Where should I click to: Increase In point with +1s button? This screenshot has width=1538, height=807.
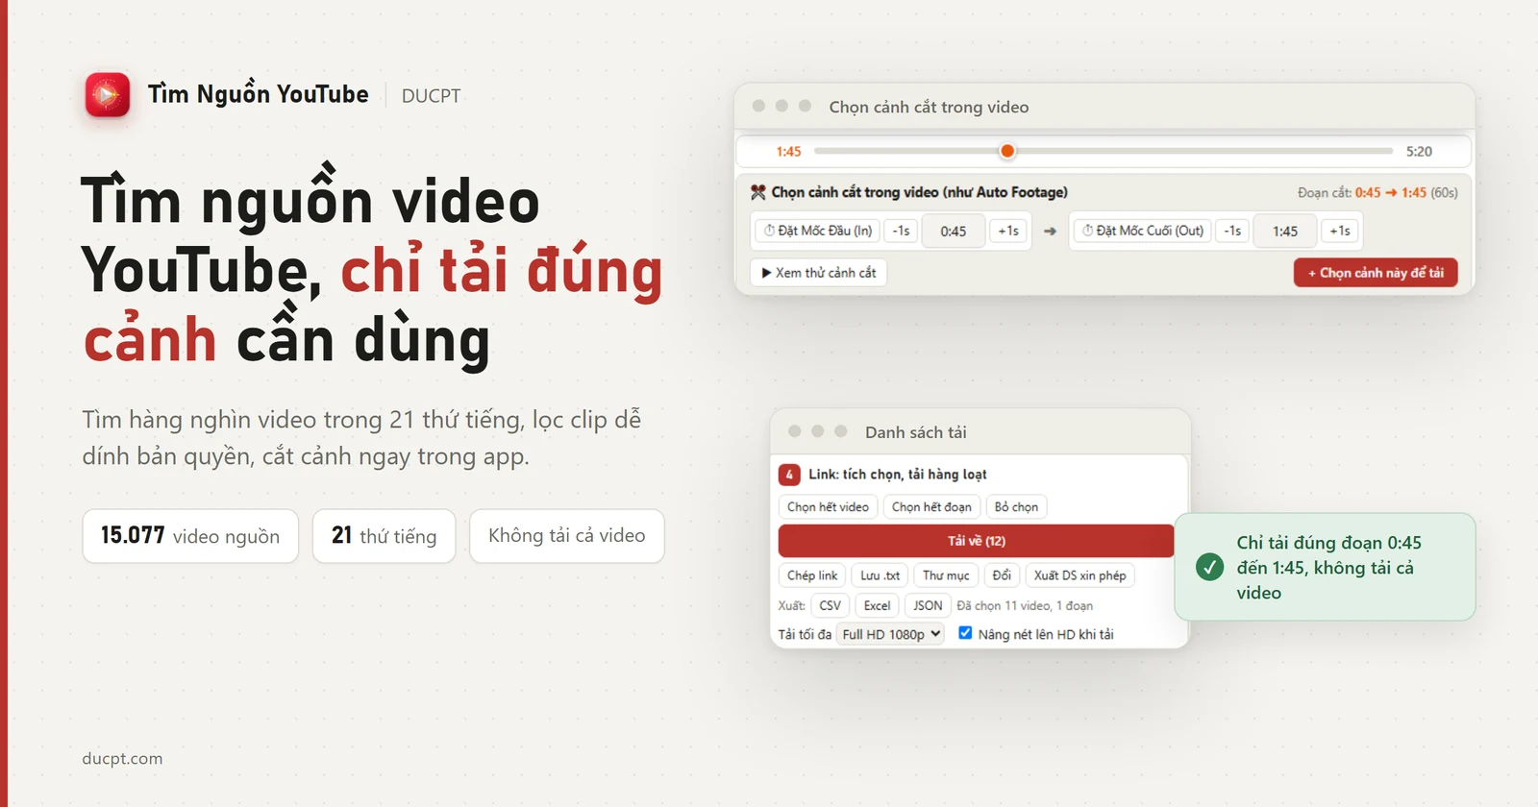pyautogui.click(x=1007, y=231)
